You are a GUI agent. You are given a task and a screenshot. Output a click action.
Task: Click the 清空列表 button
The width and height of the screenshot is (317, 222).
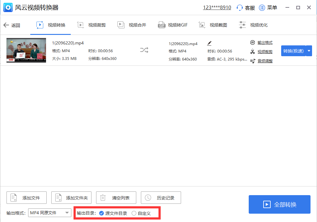pos(116,198)
